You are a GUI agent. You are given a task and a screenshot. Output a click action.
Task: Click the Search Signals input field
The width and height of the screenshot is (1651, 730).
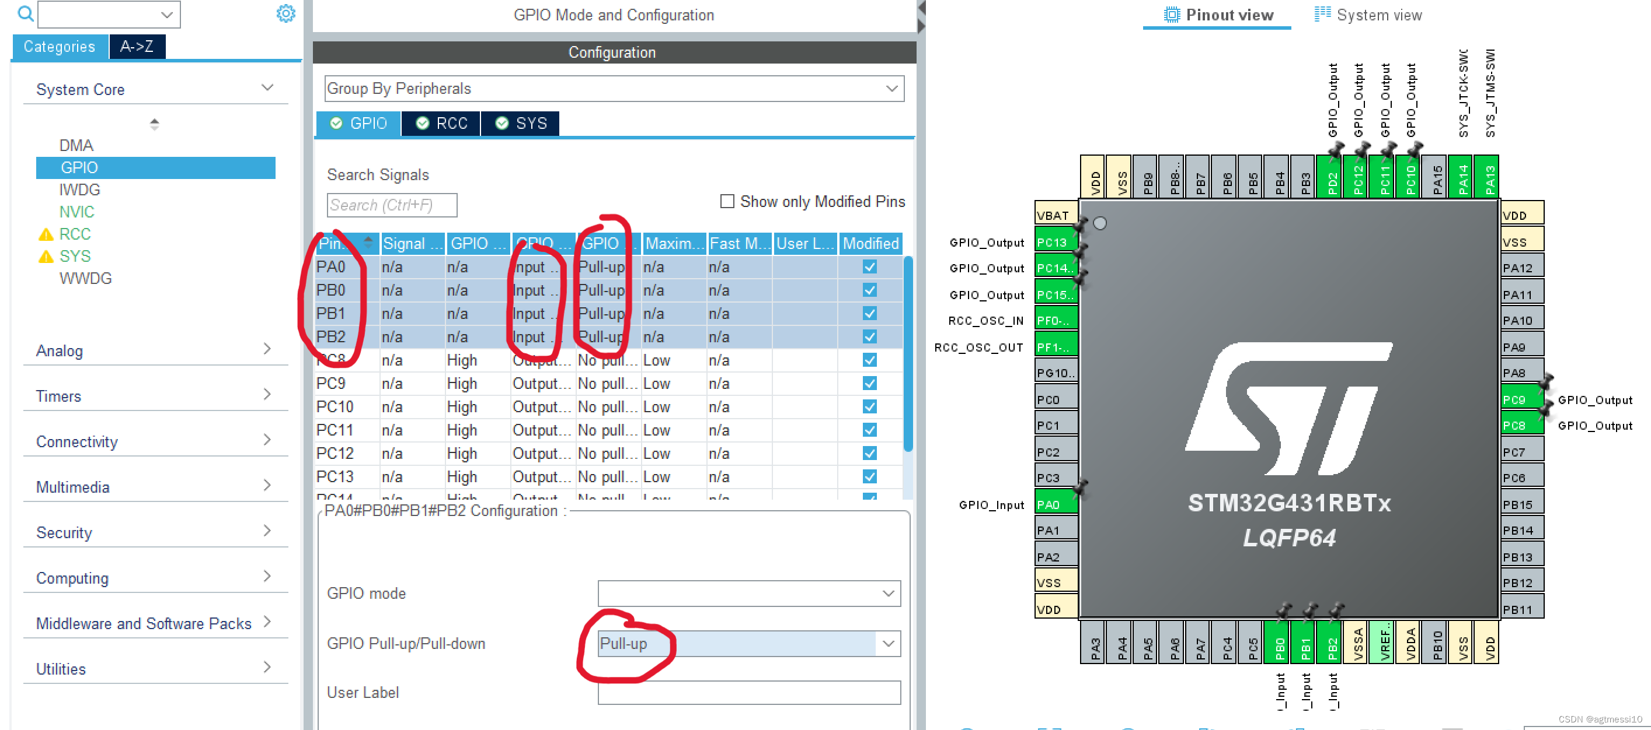pyautogui.click(x=392, y=205)
